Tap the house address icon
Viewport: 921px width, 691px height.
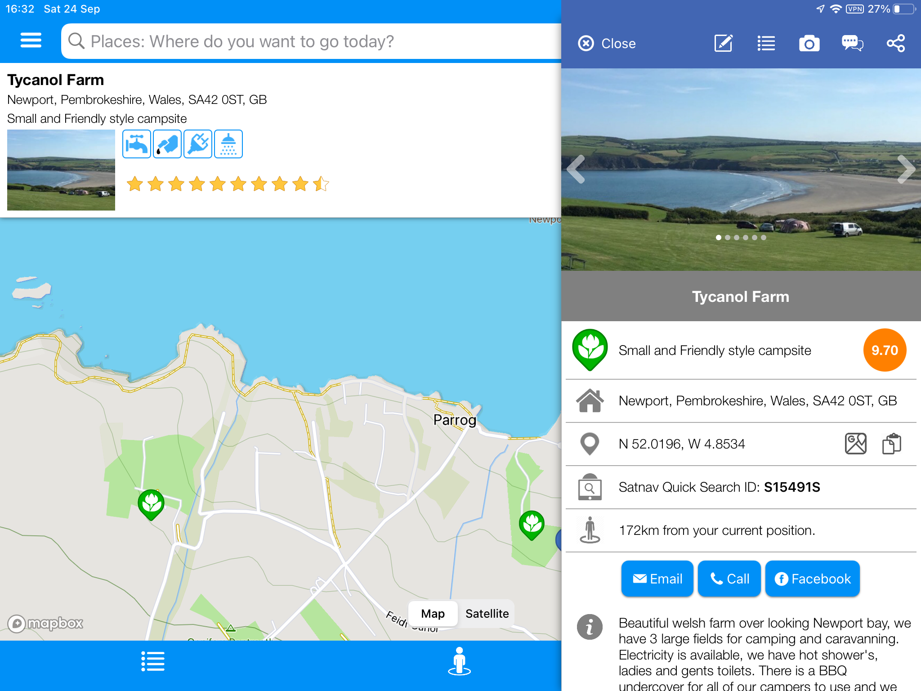pyautogui.click(x=590, y=400)
